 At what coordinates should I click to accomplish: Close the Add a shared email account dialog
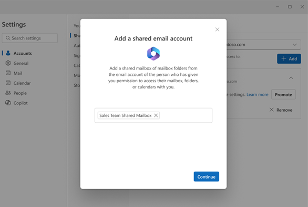tap(217, 29)
